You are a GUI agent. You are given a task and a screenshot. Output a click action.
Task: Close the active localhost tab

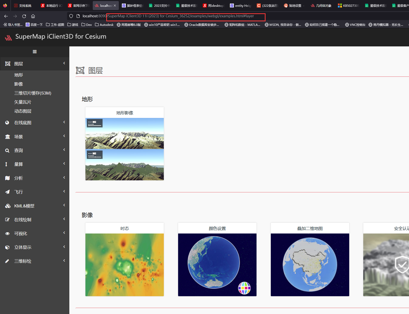click(115, 6)
